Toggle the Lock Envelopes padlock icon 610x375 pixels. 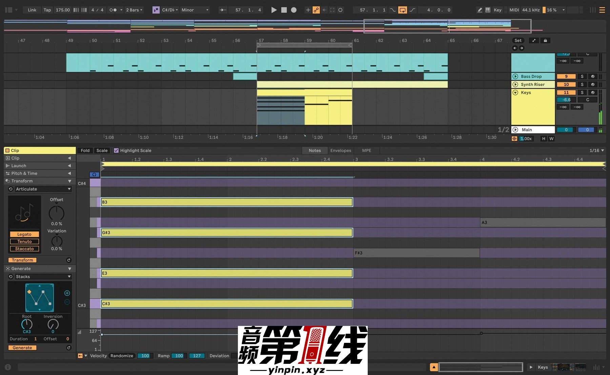(x=545, y=40)
